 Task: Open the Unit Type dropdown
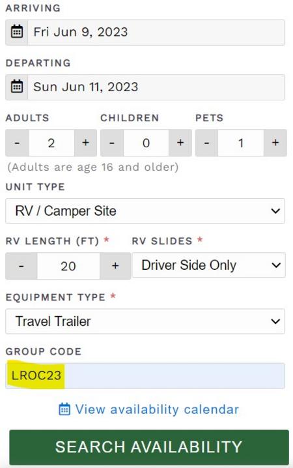(x=145, y=211)
